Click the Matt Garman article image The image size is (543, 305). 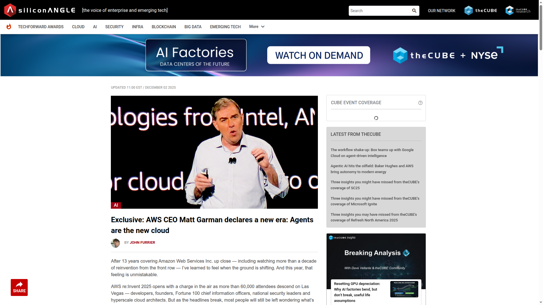click(214, 152)
